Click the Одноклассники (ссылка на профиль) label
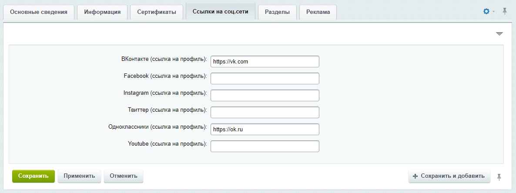Image resolution: width=516 pixels, height=193 pixels. [157, 127]
